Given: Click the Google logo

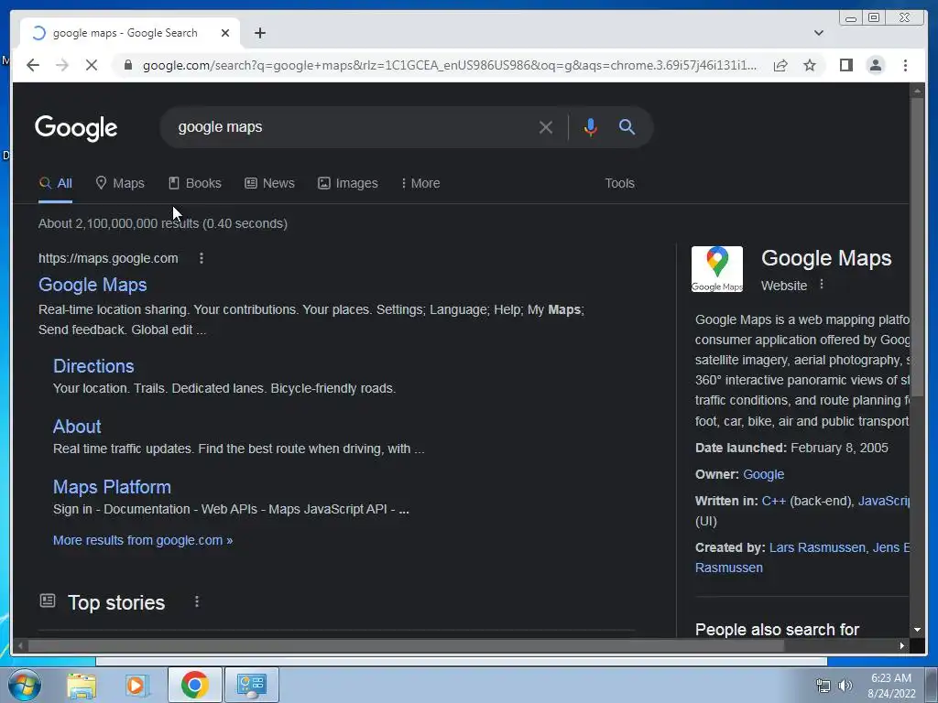Looking at the screenshot, I should tap(76, 127).
